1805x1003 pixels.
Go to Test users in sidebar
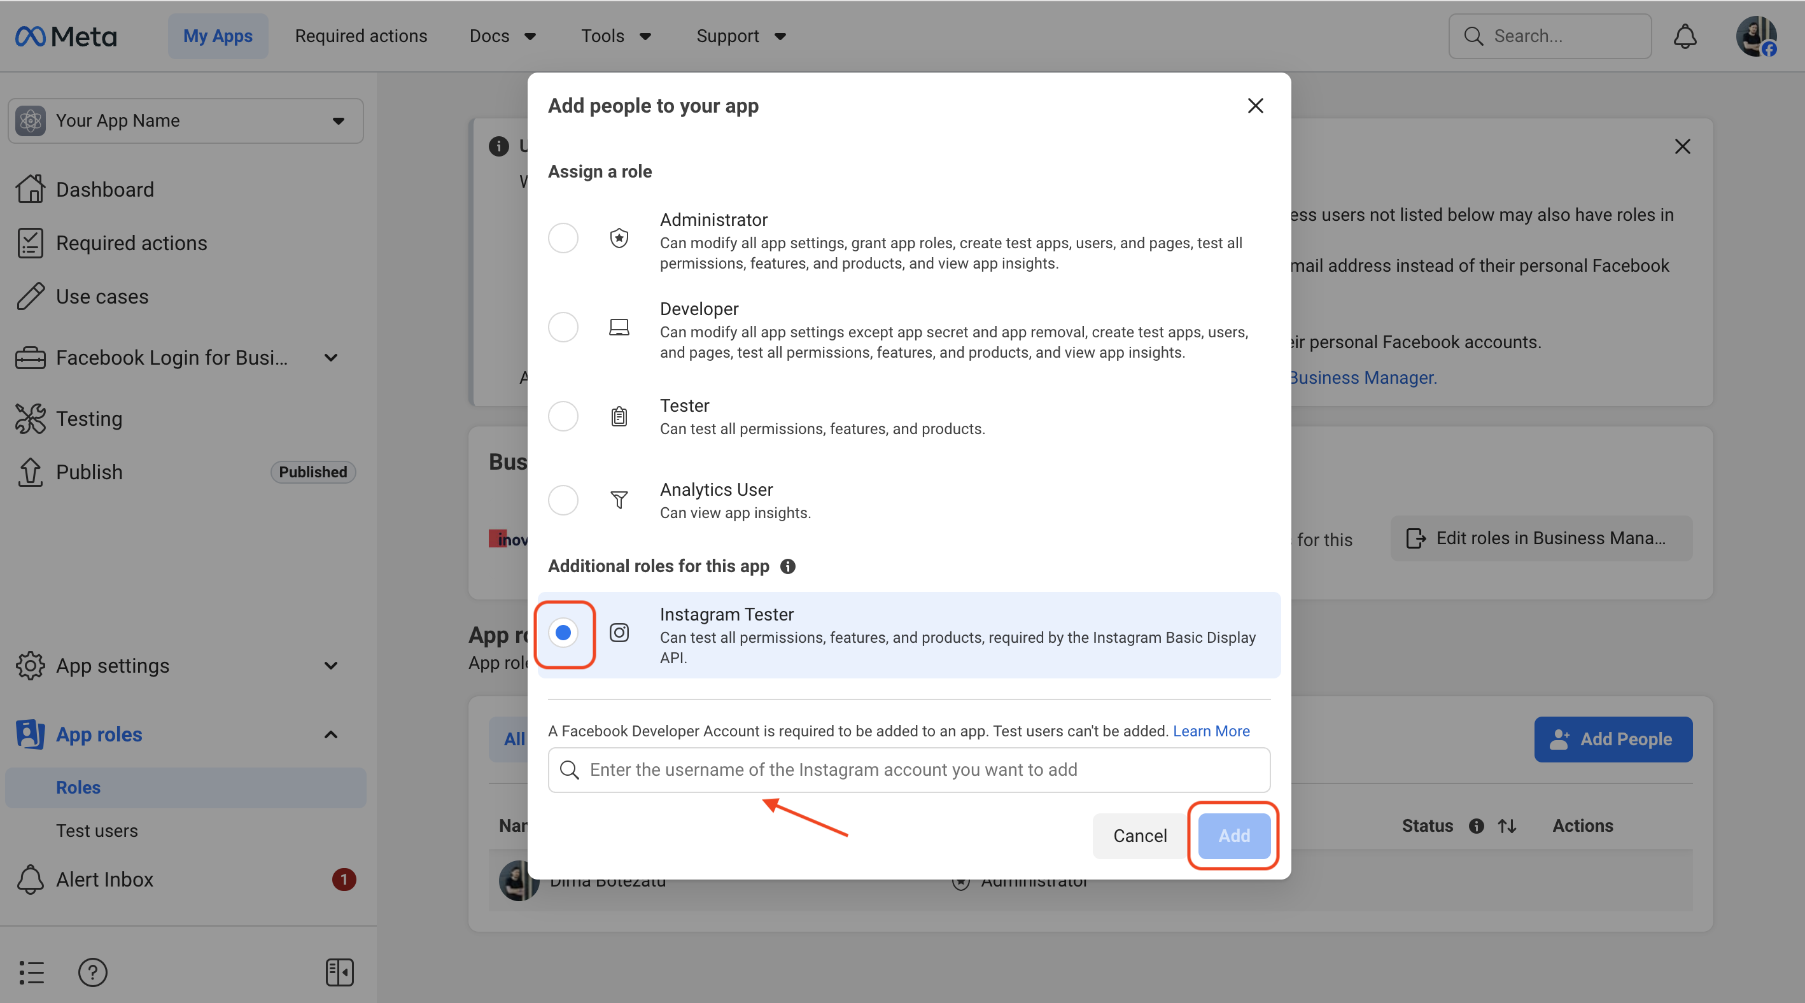click(x=97, y=831)
